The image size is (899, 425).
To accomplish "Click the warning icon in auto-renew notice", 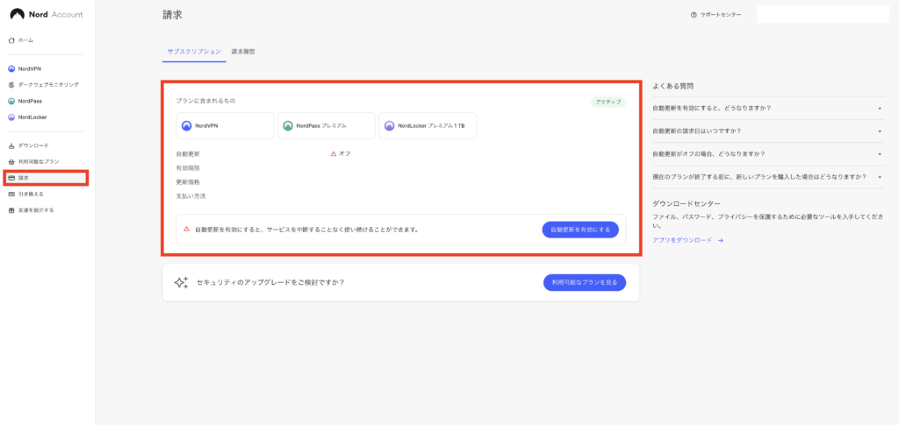I will (186, 229).
